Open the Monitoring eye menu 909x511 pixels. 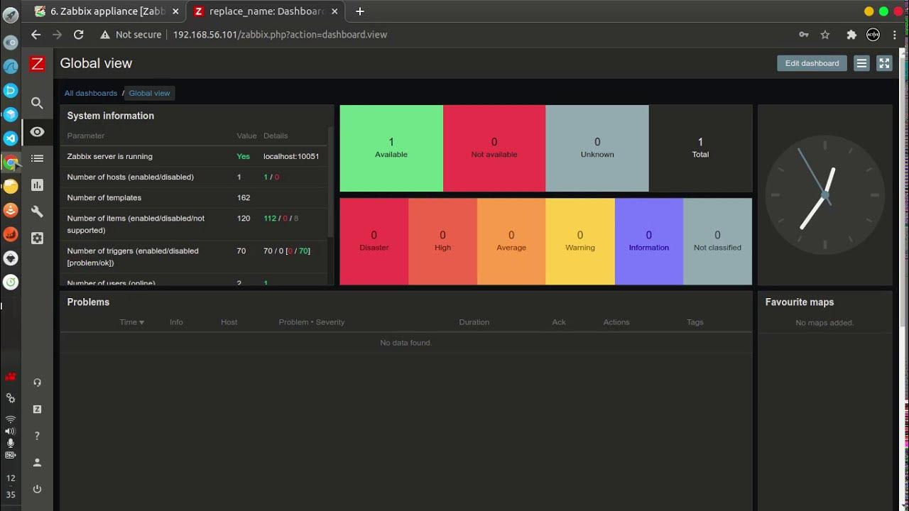click(37, 132)
